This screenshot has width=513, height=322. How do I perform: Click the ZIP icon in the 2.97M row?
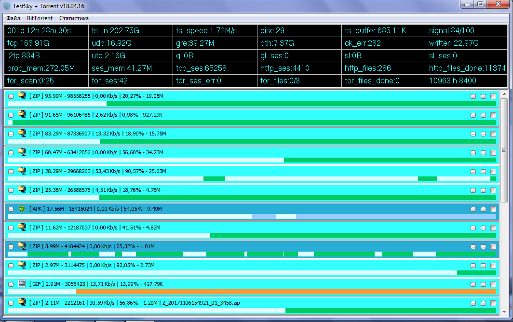tap(22, 265)
